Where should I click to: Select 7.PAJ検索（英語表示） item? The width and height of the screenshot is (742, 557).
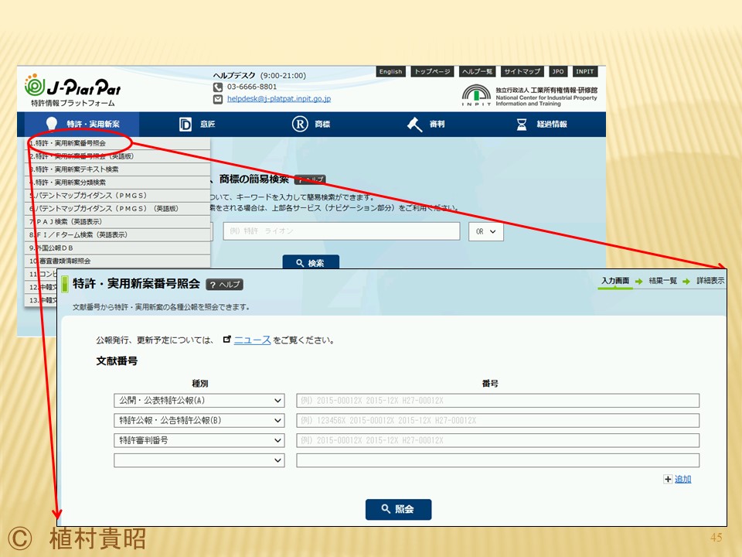tap(117, 222)
